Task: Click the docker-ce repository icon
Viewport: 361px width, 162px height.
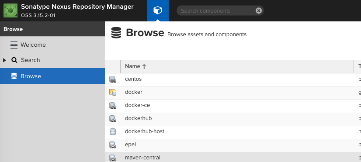Action: tap(113, 106)
